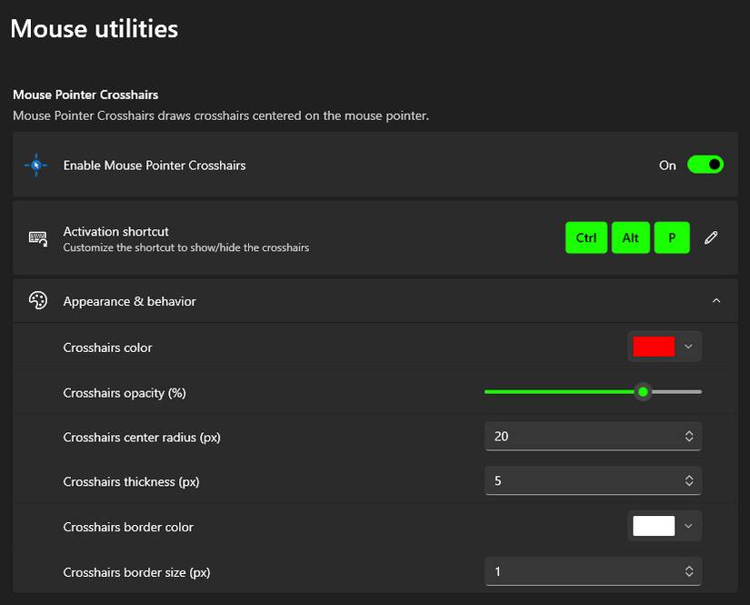Click the Mouse utilities page title

(x=95, y=29)
